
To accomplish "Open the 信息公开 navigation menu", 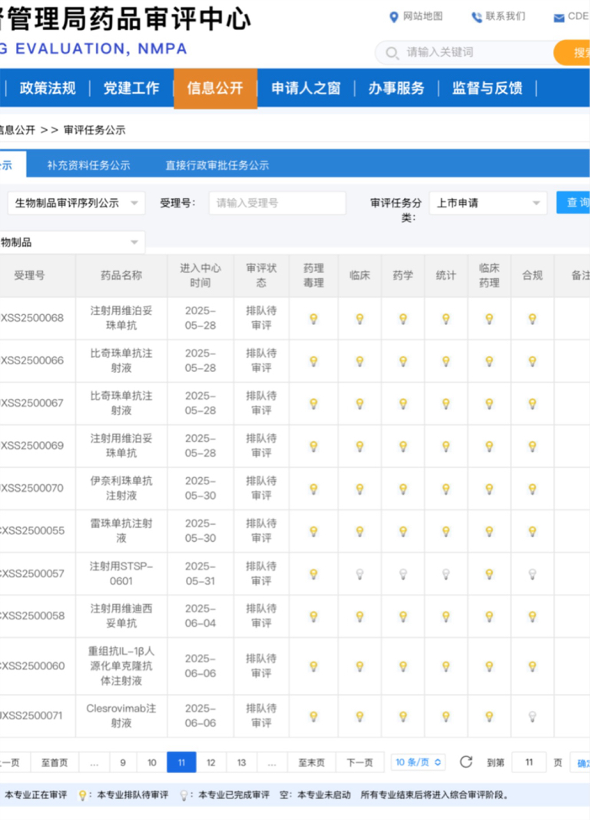I will [215, 88].
